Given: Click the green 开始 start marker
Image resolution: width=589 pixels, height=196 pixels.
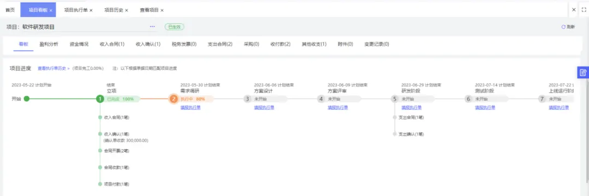Looking at the screenshot, I should coord(26,99).
